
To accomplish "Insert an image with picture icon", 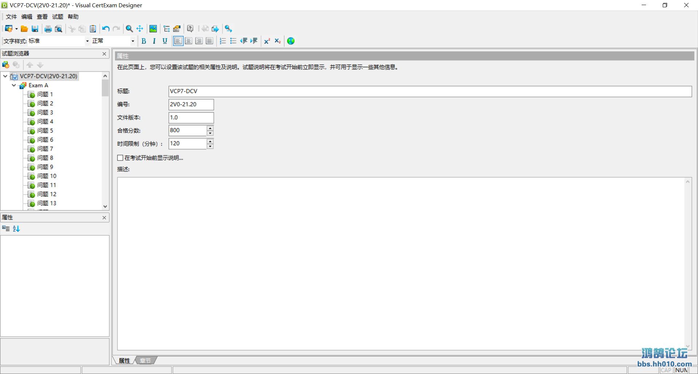I will (153, 29).
